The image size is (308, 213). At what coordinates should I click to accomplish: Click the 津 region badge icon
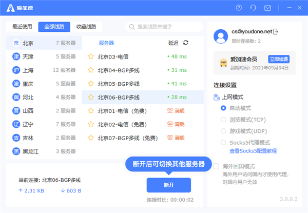click(x=16, y=56)
